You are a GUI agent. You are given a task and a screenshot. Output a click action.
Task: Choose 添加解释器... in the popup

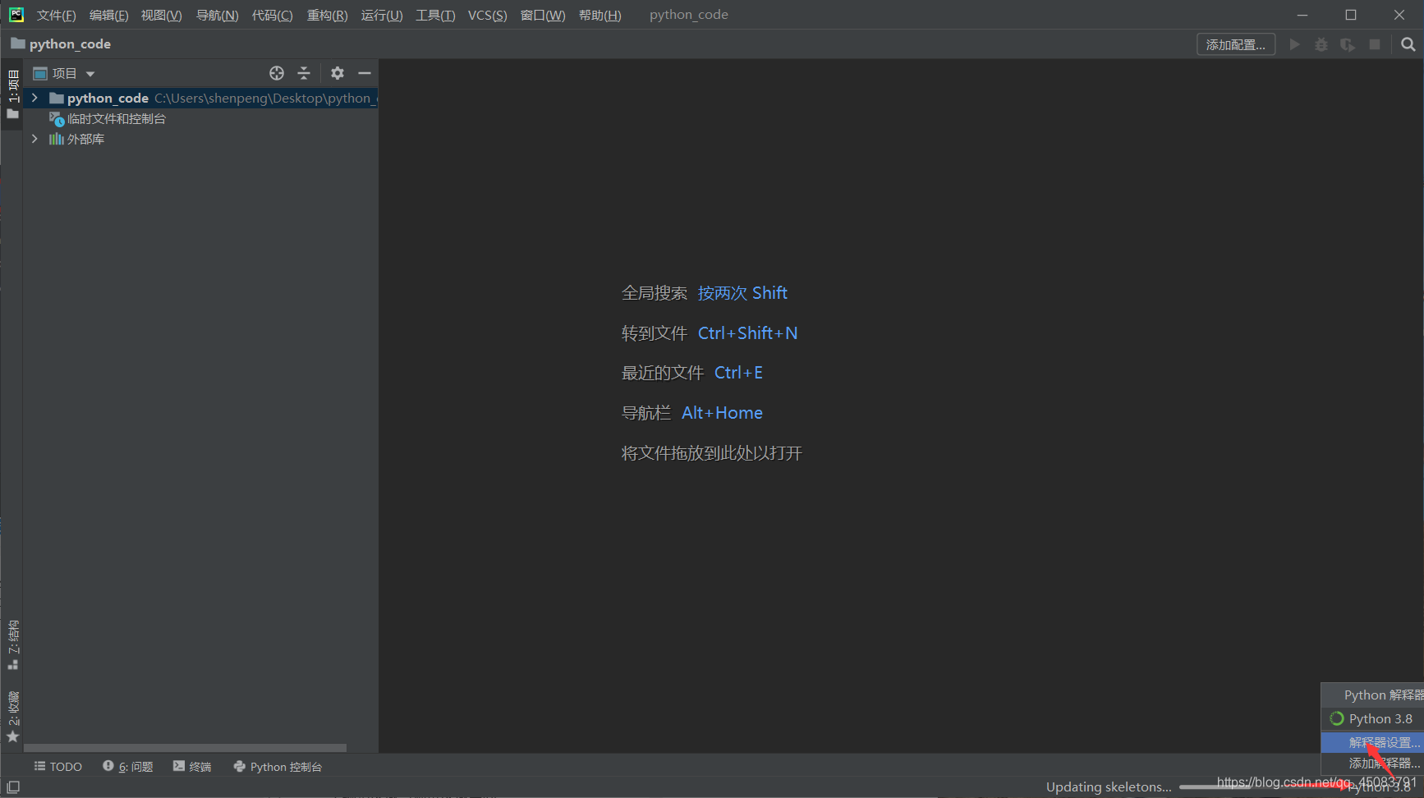point(1372,763)
